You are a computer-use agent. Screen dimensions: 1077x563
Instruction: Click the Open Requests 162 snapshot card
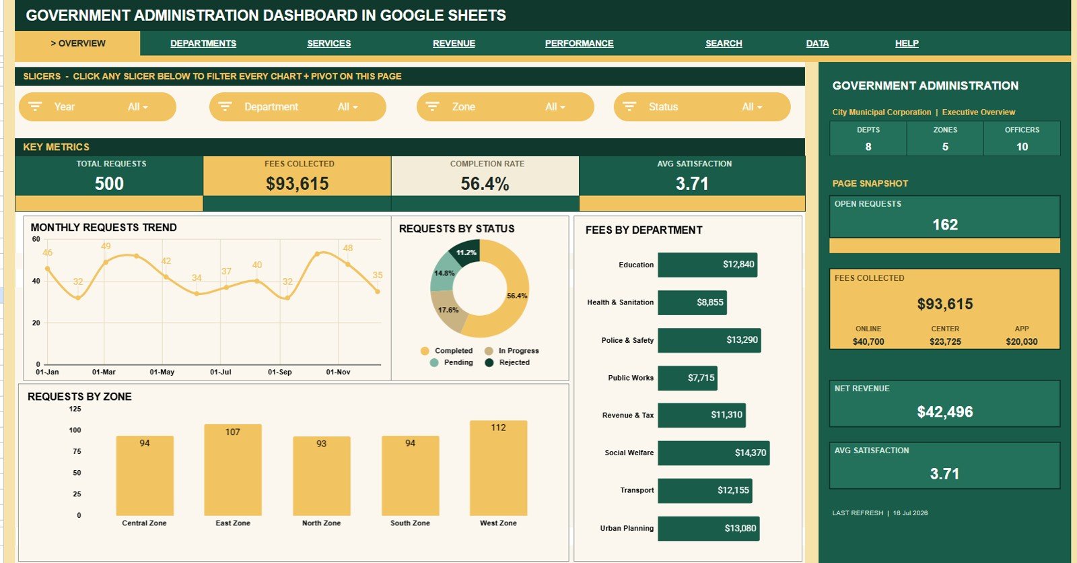click(x=945, y=216)
